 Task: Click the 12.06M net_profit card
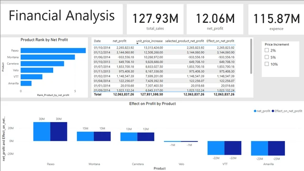pyautogui.click(x=215, y=19)
